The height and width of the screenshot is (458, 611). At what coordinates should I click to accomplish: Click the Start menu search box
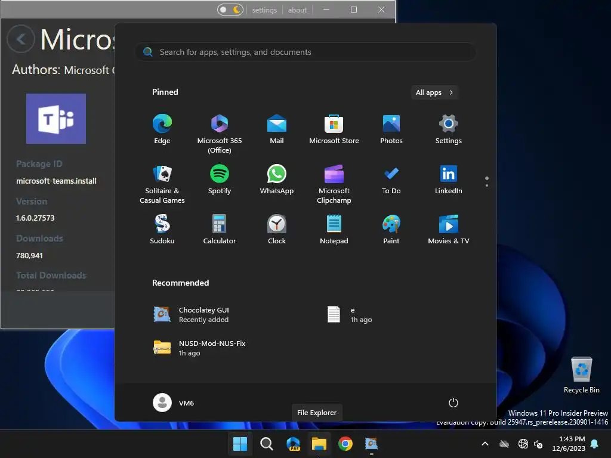(305, 52)
